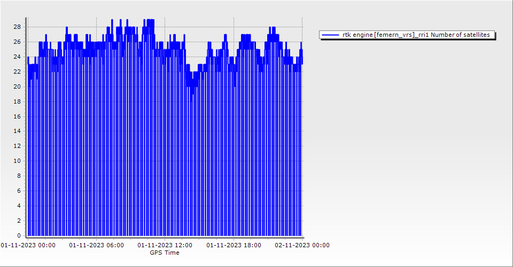Pick the y-axis tick label 26

[x=17, y=42]
